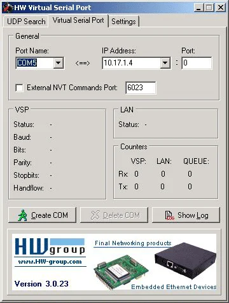The width and height of the screenshot is (229, 303).
Task: Click the 6023 NVT port field
Action: pyautogui.click(x=141, y=88)
